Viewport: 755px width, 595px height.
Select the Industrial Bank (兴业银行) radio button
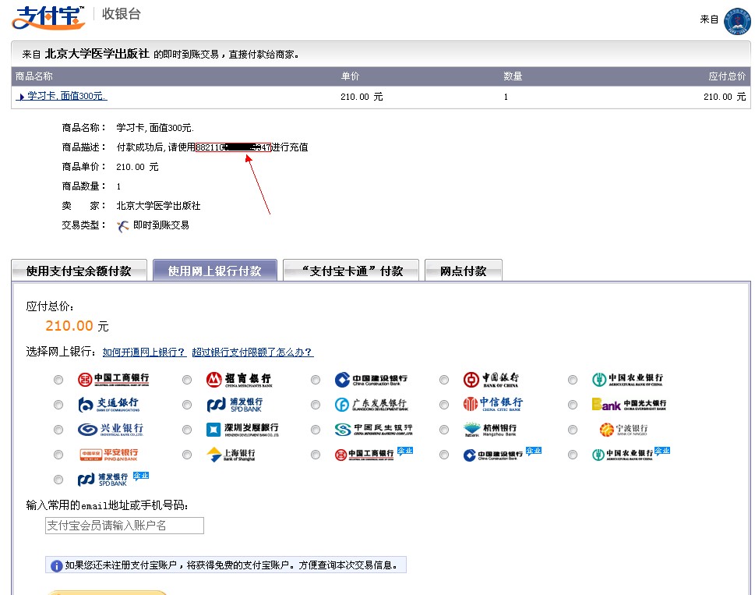59,430
